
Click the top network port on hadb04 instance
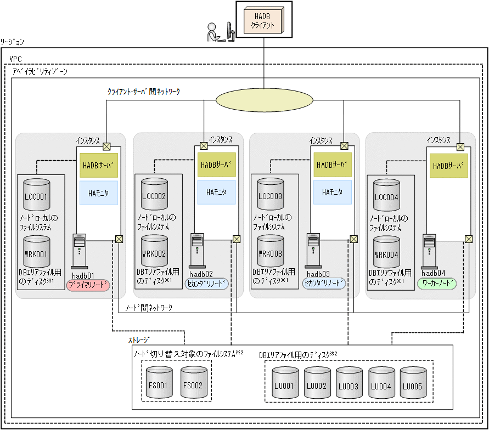point(460,146)
